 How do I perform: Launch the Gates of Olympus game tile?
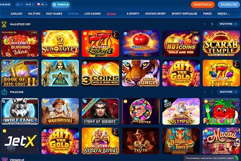click(181, 111)
